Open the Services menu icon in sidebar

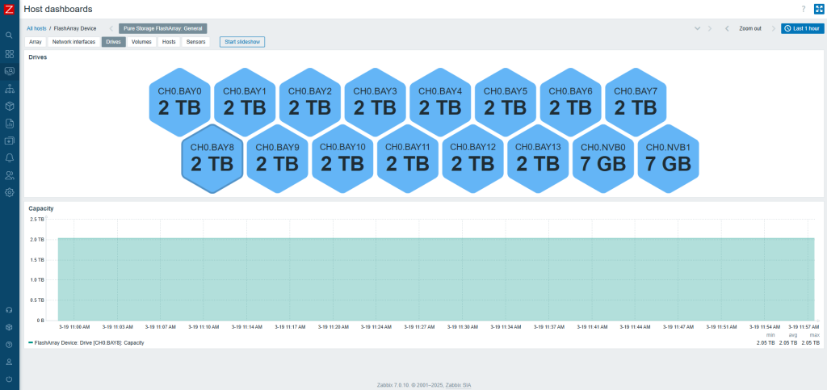tap(9, 88)
